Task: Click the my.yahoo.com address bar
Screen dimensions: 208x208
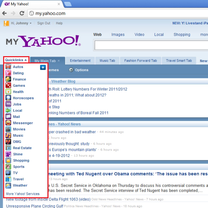Action: (x=118, y=14)
